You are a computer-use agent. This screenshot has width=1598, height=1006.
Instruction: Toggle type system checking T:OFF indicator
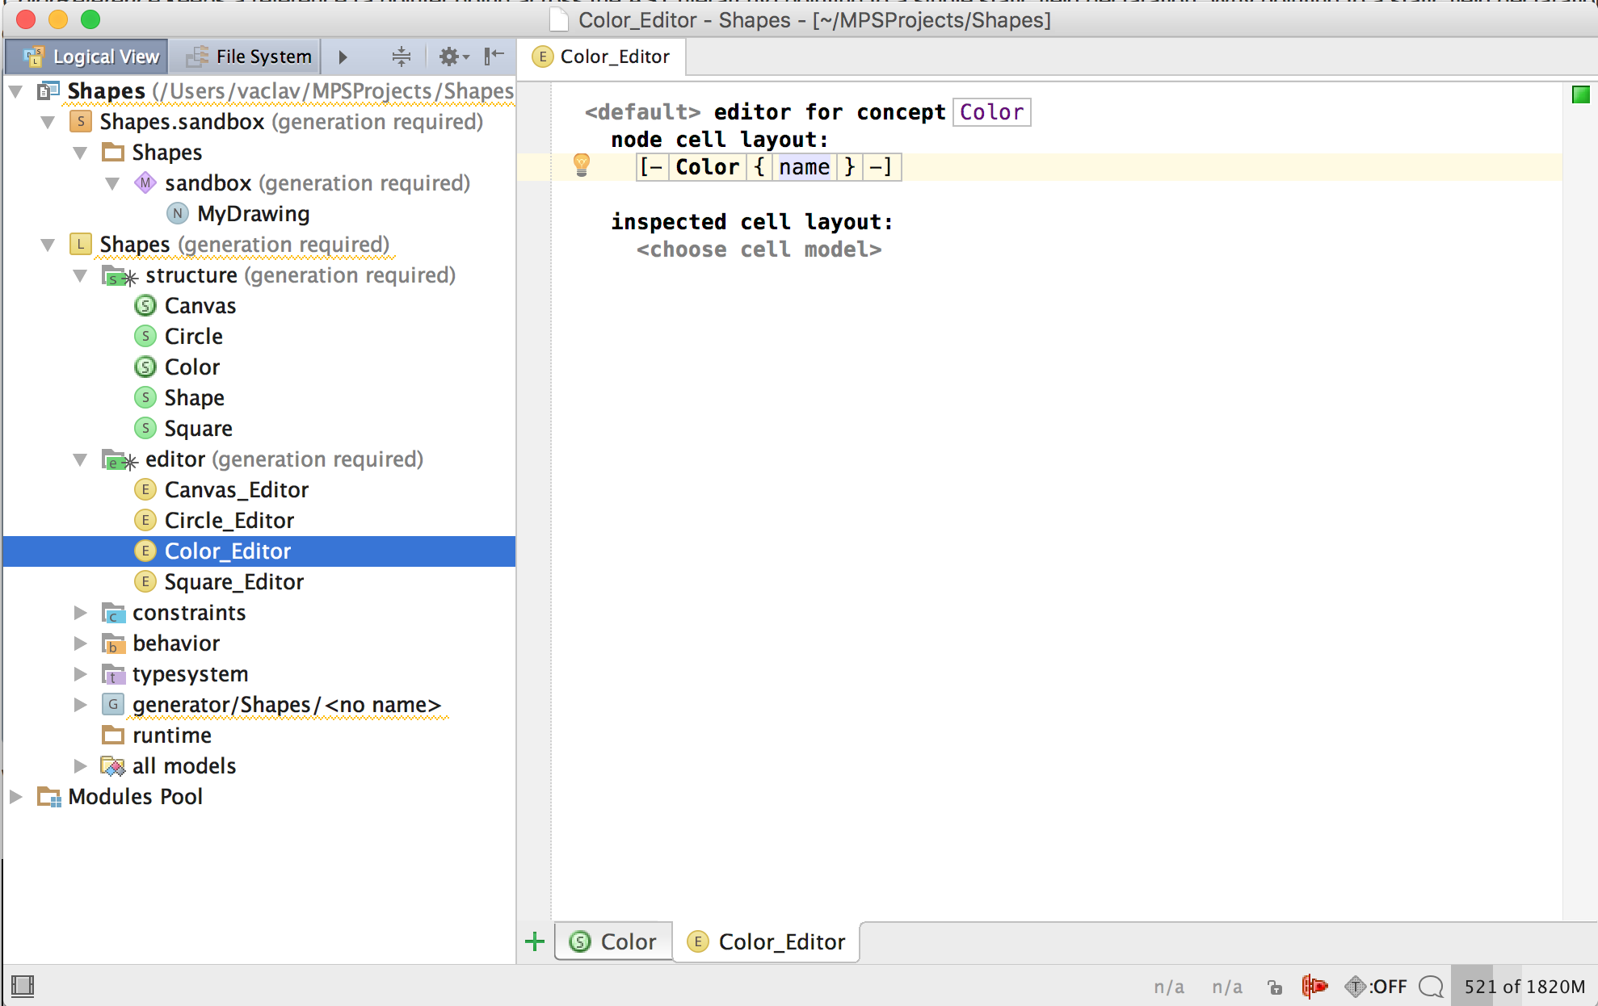1377,986
